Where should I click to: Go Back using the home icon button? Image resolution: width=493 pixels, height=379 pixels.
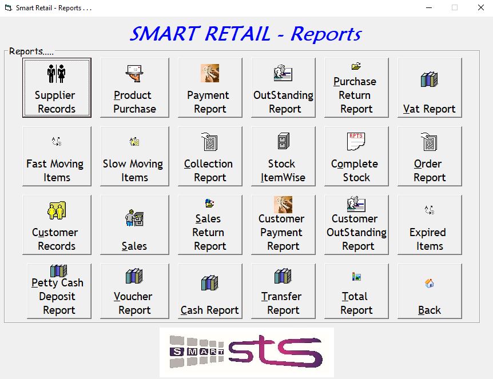pyautogui.click(x=430, y=291)
